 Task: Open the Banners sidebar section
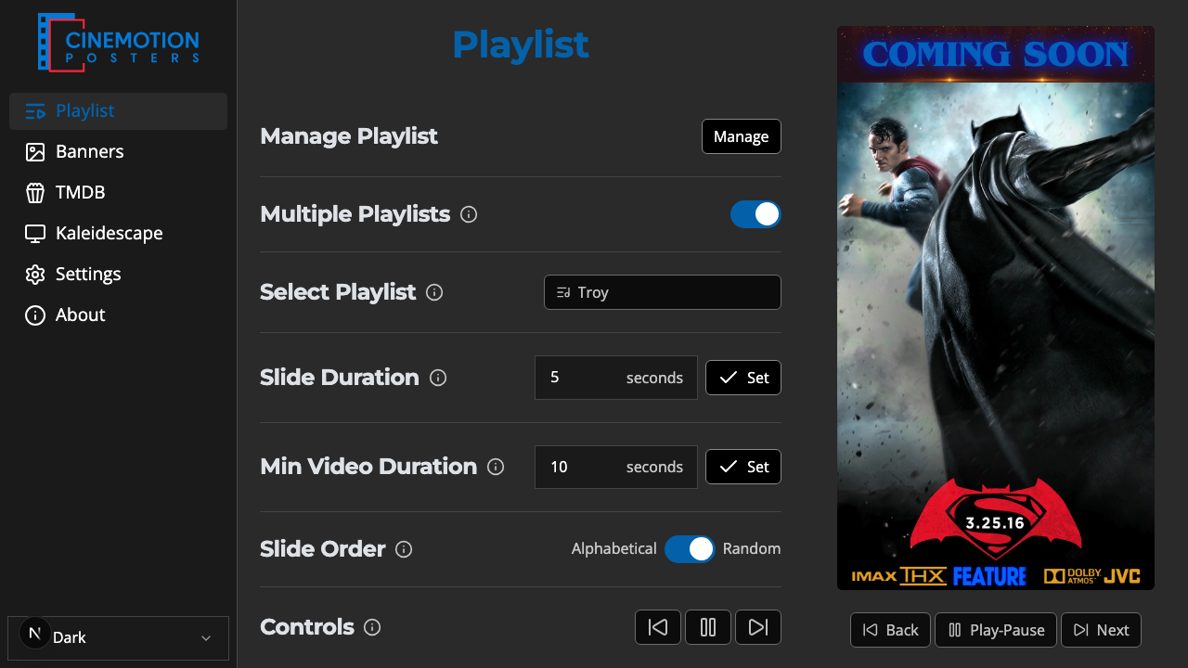(118, 152)
